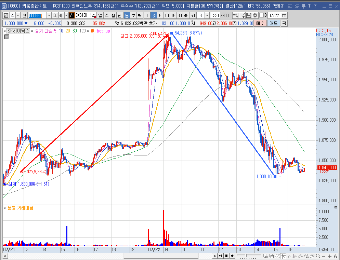The image size is (340, 260).
Task: Toggle the D checkbox beside date field
Action: coord(262,15)
